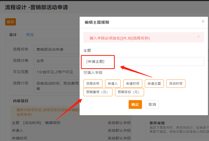
Task: Switch to the 预览 tab
Action: point(30,35)
